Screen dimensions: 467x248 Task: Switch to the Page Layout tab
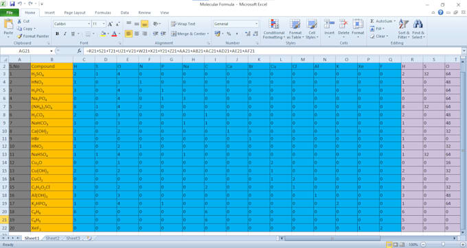(75, 12)
